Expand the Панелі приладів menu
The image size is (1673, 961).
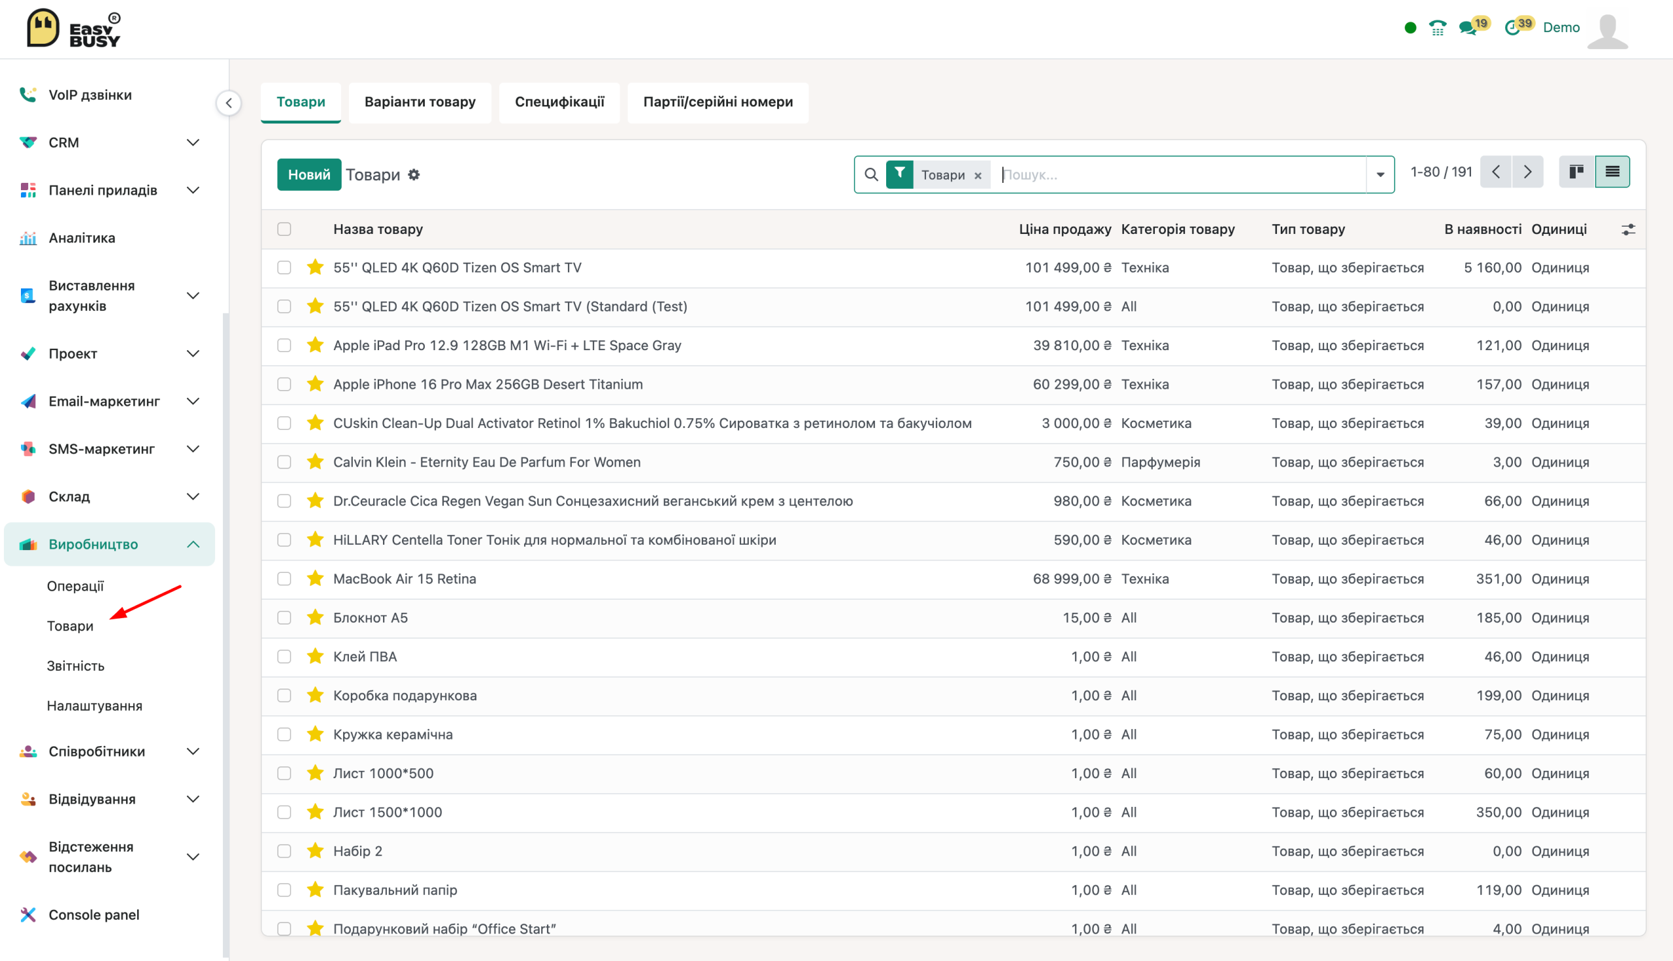click(x=110, y=190)
